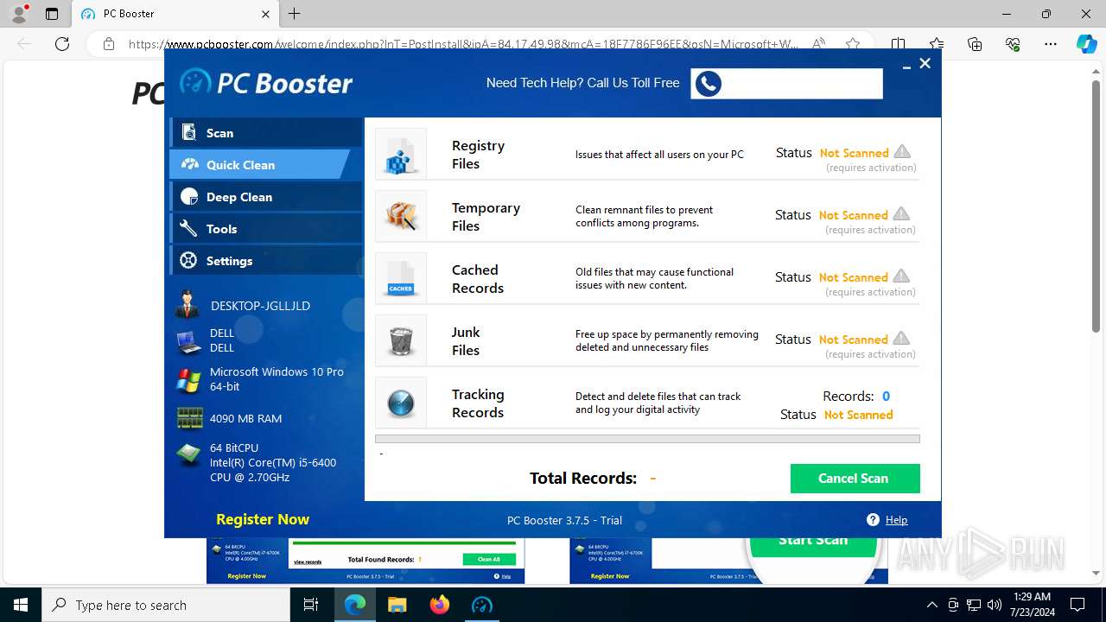Open the Help link
The image size is (1106, 622).
(896, 520)
